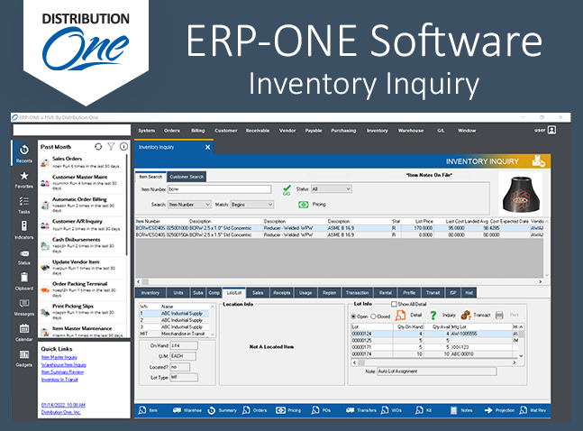583x431 pixels.
Task: Click the reducer product image thumbnail
Action: tap(521, 195)
